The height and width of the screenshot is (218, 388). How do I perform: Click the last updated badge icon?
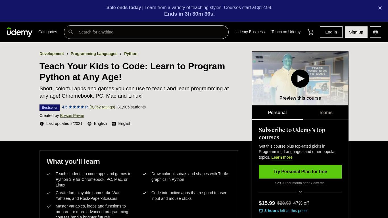tap(42, 124)
